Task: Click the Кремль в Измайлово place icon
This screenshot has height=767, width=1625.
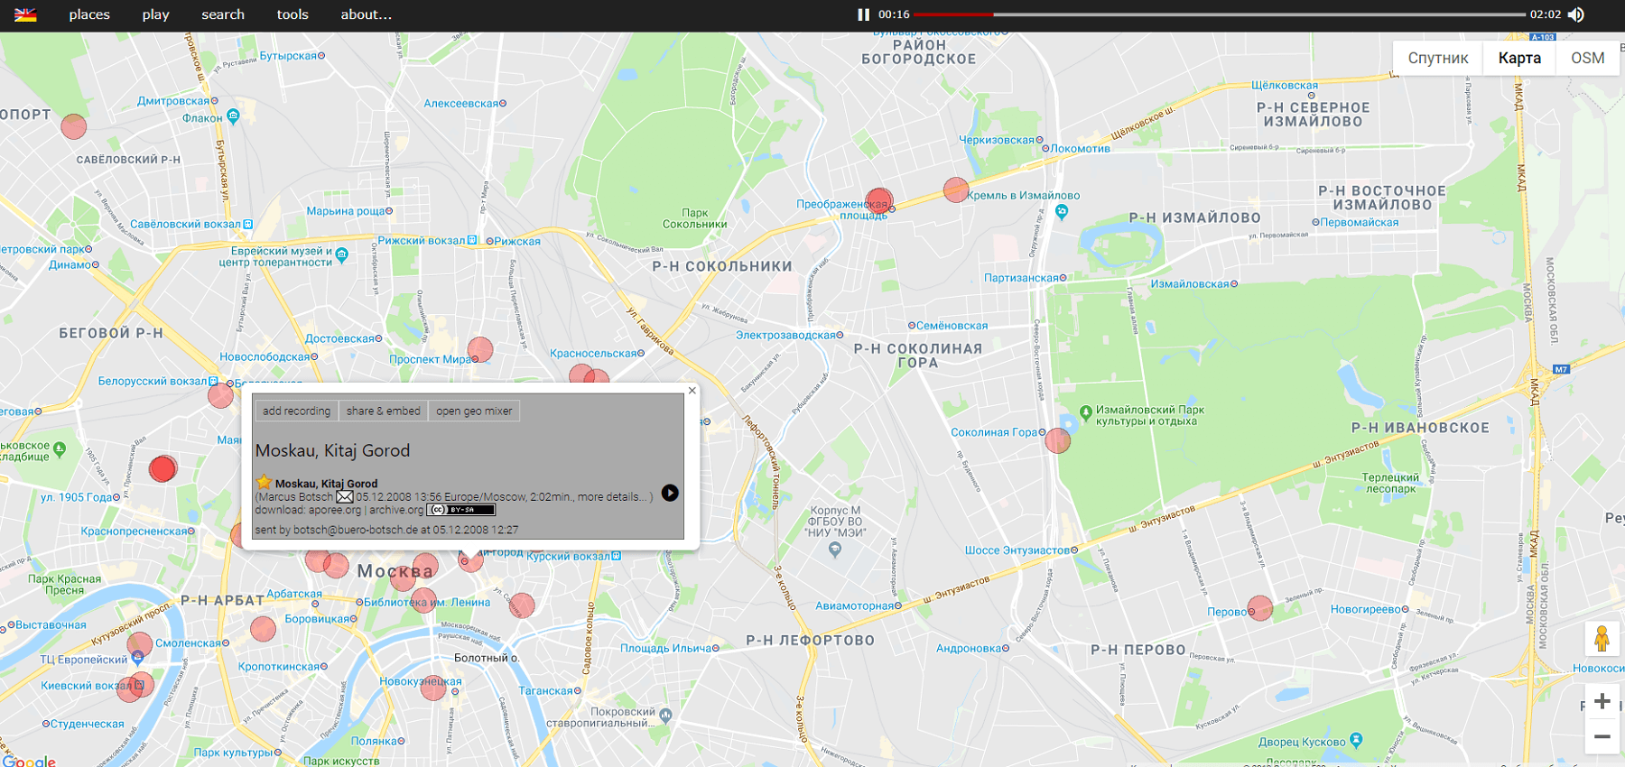Action: point(1062,211)
